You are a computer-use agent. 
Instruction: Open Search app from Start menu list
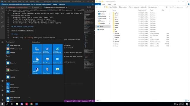(18, 84)
